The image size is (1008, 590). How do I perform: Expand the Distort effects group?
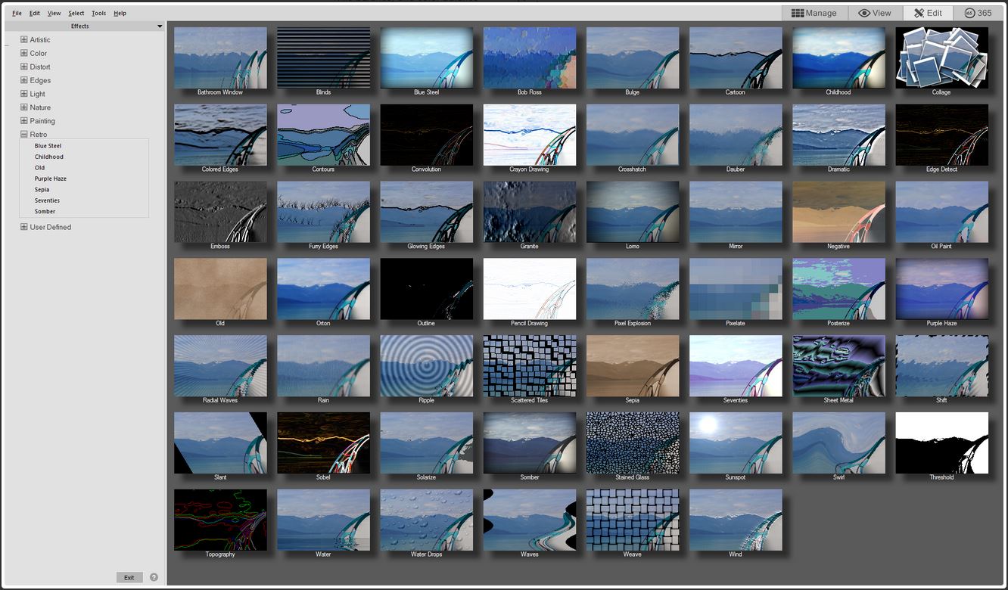(24, 67)
